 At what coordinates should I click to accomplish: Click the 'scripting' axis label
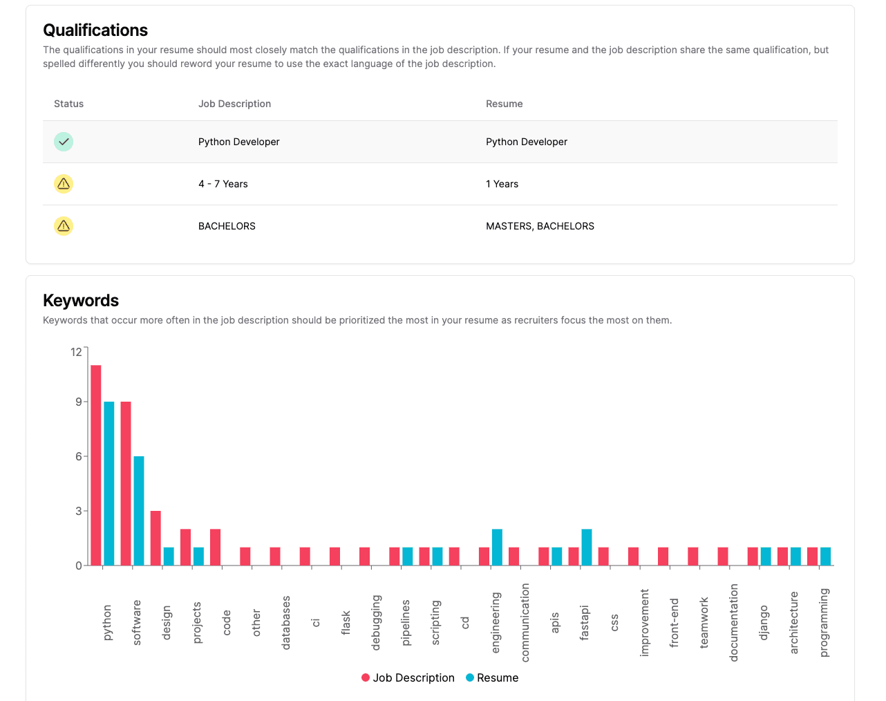435,623
